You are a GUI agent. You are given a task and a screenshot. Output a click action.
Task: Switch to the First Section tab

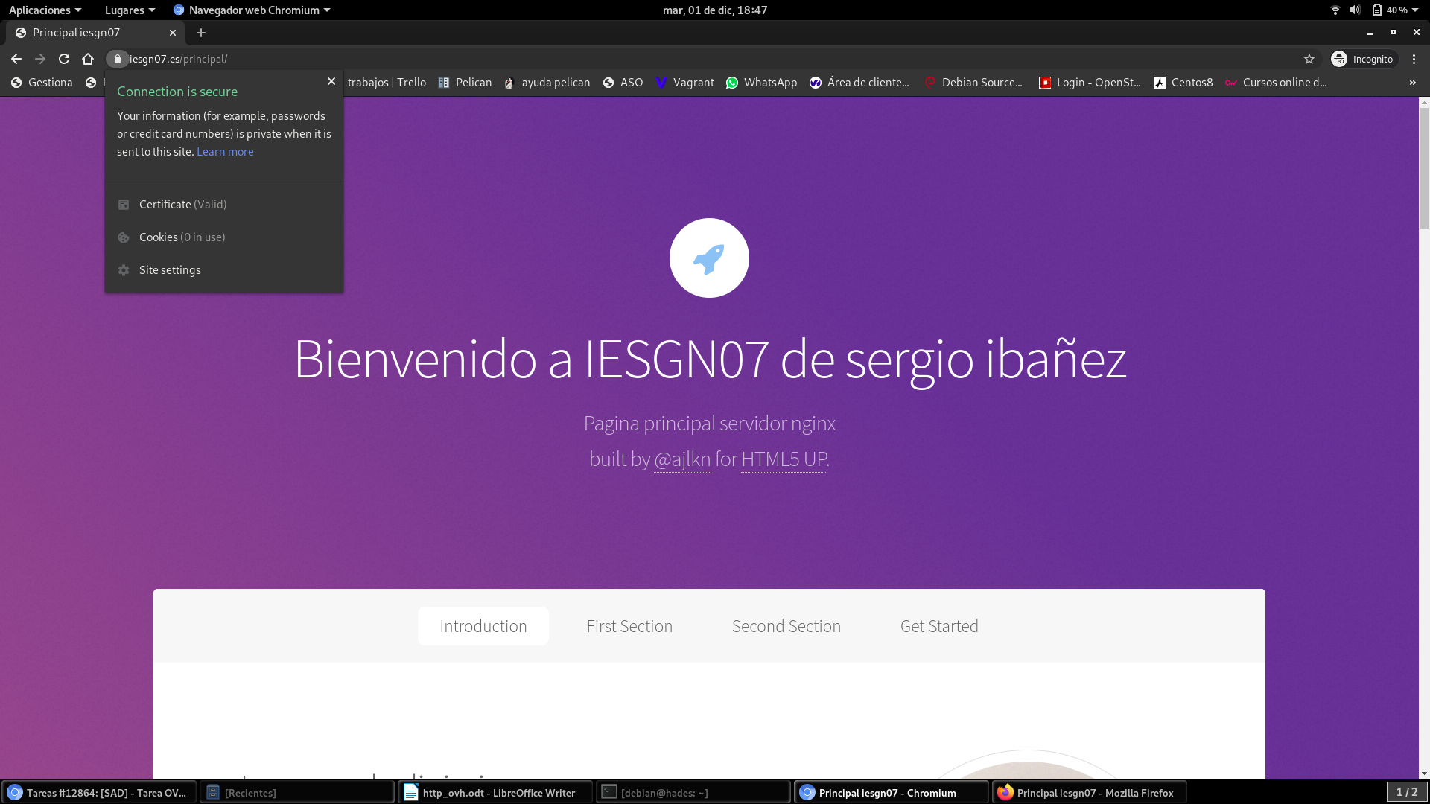(x=629, y=626)
